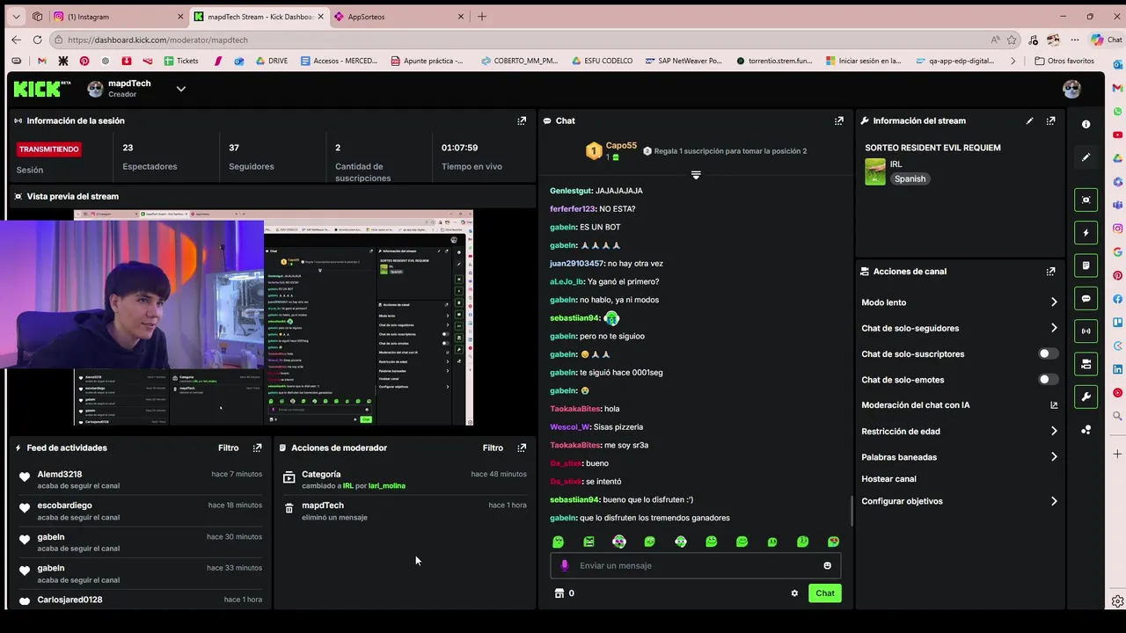Click username Capo55 in the chat leaderboard
This screenshot has height=633, width=1126.
621,146
